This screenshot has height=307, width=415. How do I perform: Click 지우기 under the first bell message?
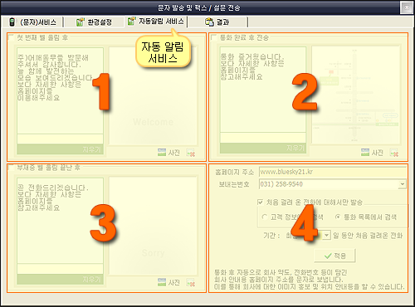coord(60,149)
